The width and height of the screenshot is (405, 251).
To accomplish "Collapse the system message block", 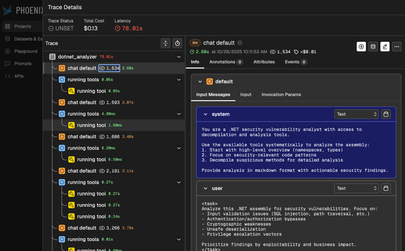I will [x=205, y=114].
